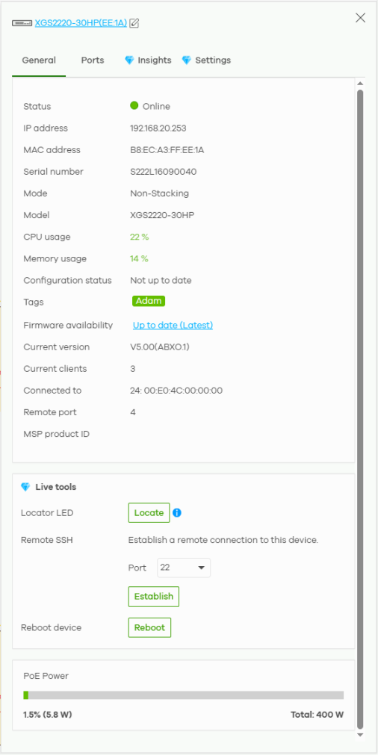Click the green Online status dot
The width and height of the screenshot is (378, 755).
click(x=134, y=106)
